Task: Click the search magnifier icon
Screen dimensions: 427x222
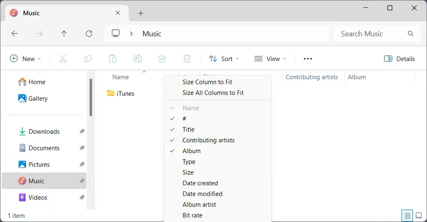Action: 410,34
